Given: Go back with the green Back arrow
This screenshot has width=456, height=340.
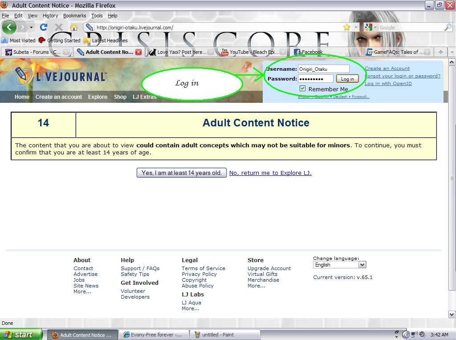Looking at the screenshot, I should pos(9,27).
